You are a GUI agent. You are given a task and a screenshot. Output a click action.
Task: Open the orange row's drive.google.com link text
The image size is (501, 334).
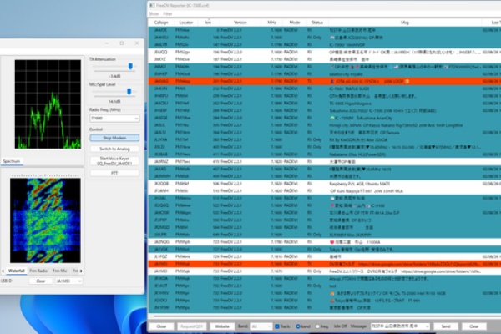pos(418,264)
